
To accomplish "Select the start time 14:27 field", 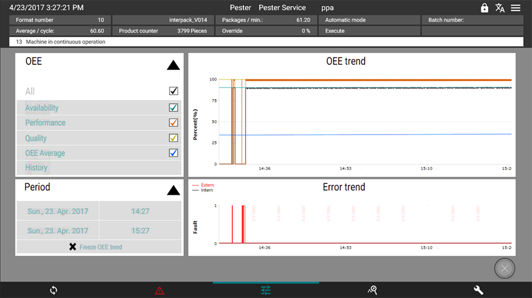I will tap(140, 211).
